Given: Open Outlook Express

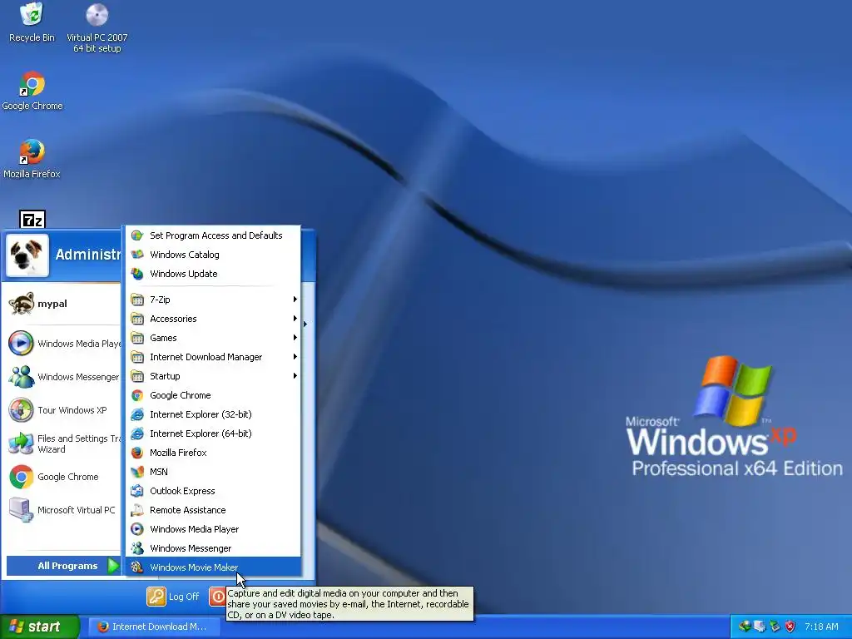Looking at the screenshot, I should tap(213, 491).
